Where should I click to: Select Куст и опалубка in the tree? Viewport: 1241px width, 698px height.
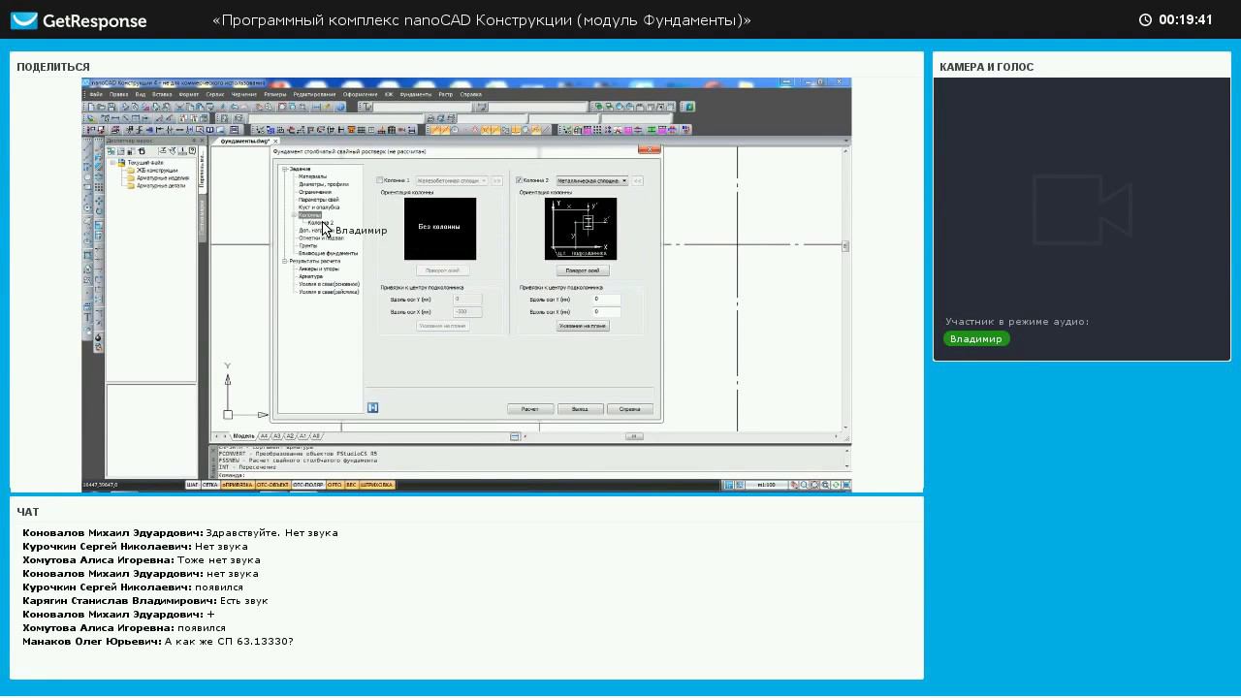tap(319, 207)
